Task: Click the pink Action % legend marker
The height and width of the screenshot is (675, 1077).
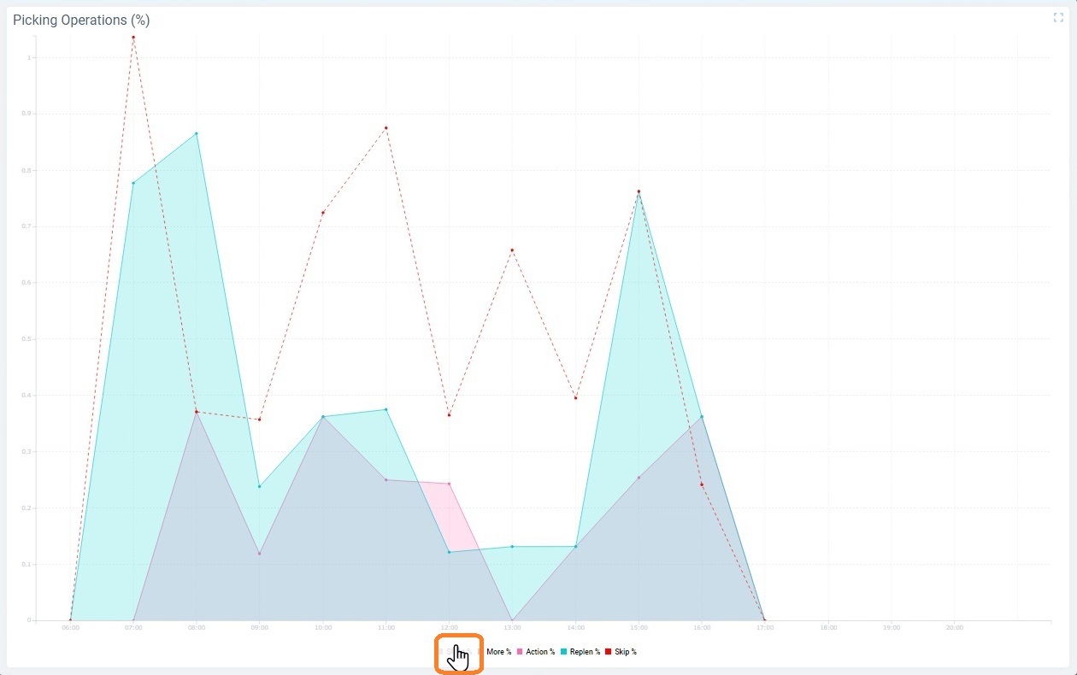Action: tap(521, 651)
